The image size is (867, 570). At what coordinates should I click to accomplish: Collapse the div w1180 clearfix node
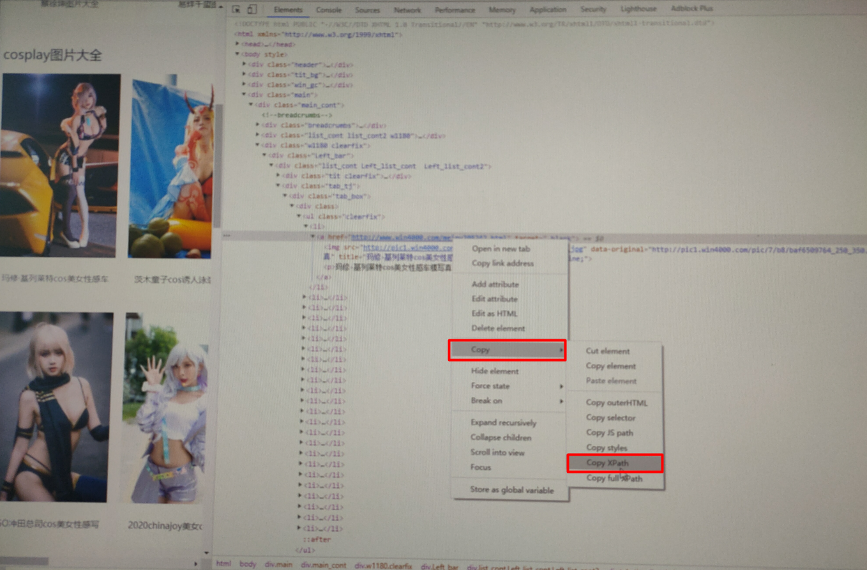(x=258, y=145)
